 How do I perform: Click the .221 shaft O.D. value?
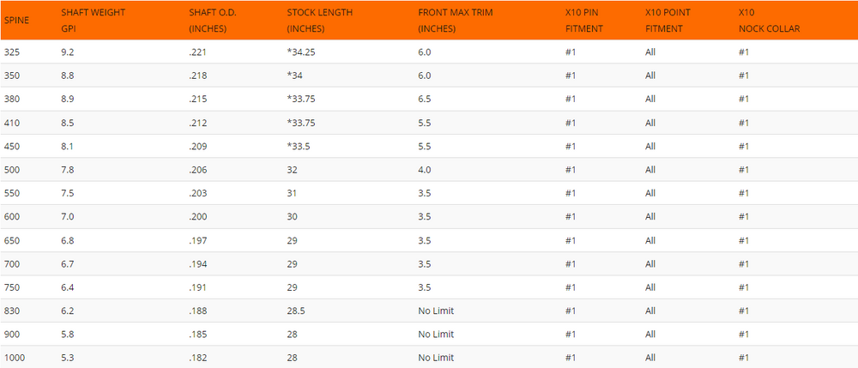pyautogui.click(x=197, y=51)
